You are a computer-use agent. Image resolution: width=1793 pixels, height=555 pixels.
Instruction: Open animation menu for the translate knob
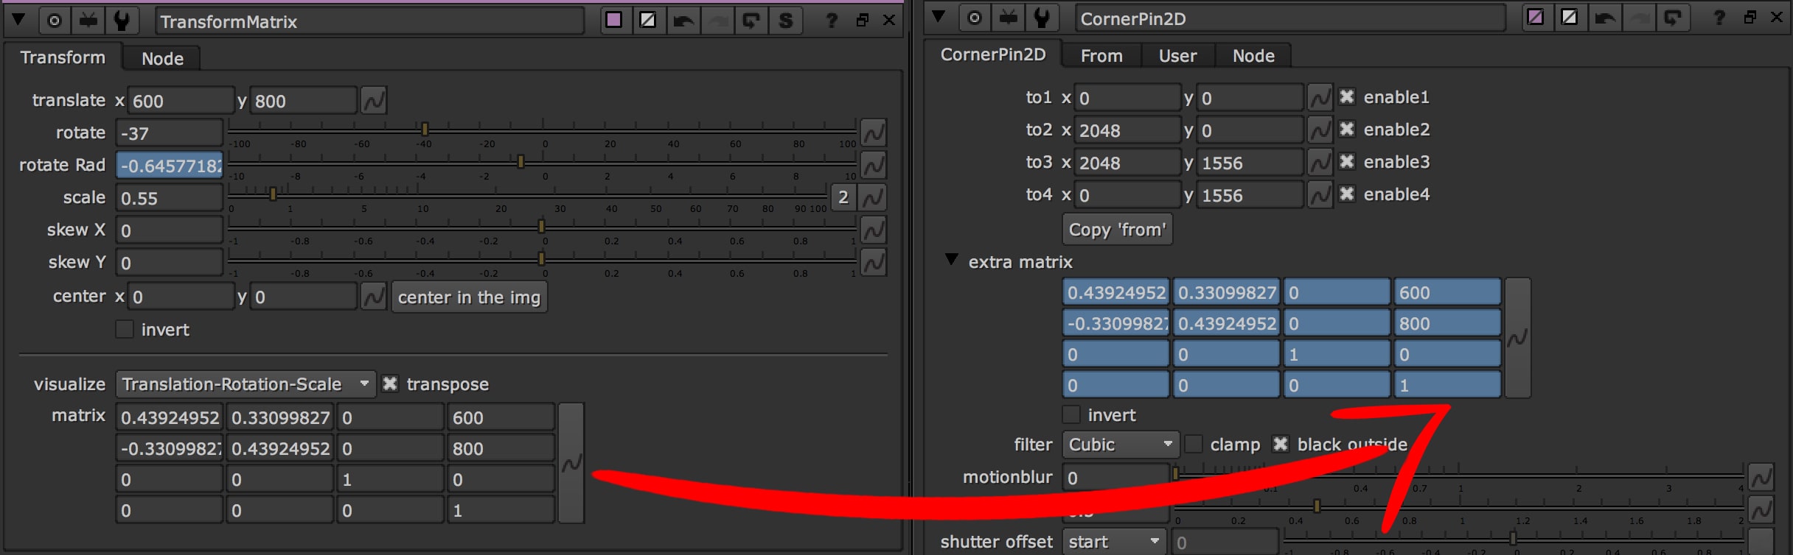374,101
